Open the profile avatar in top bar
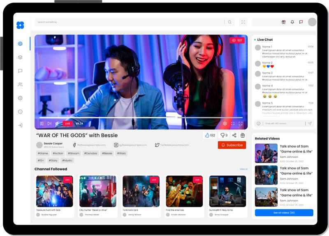 (312, 22)
